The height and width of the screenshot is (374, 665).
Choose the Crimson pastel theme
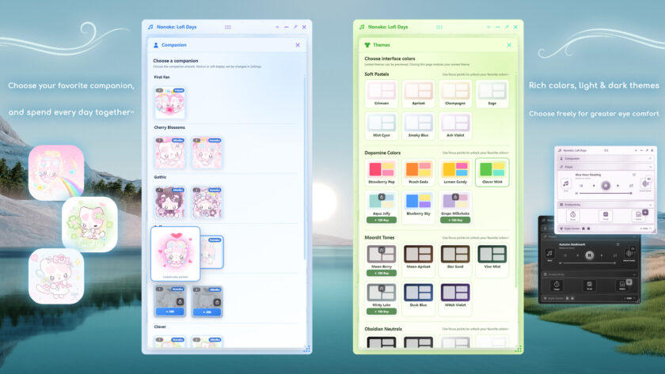(x=382, y=93)
